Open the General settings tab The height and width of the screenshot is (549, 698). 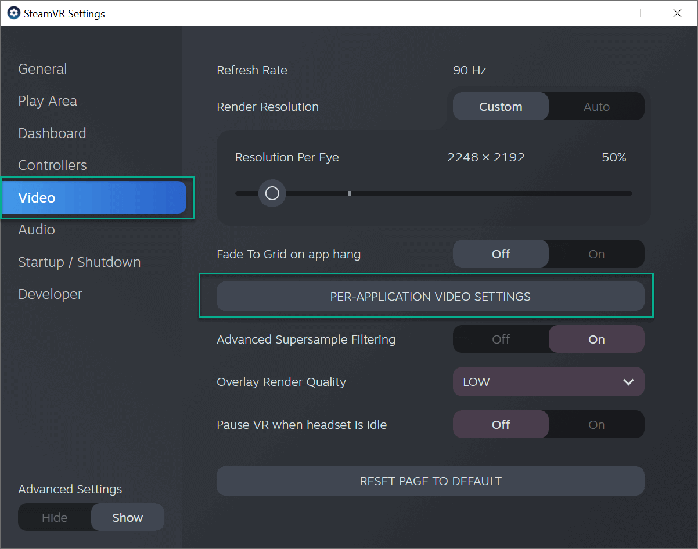click(x=42, y=69)
